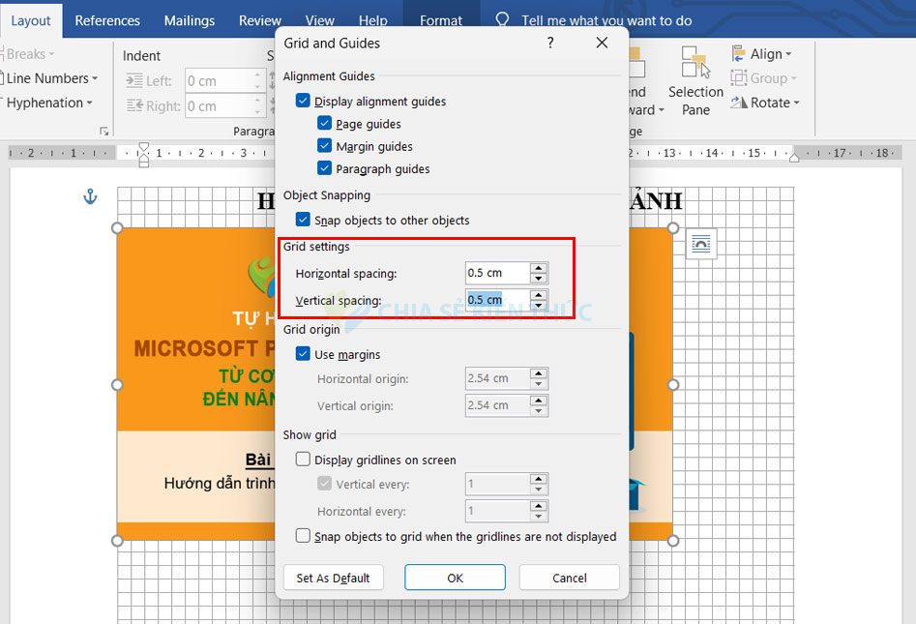Click the anchor icon in the left margin
The height and width of the screenshot is (624, 916).
coord(90,197)
